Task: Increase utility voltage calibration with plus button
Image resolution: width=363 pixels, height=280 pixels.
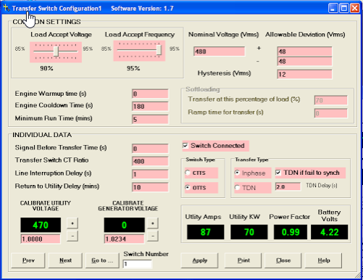Action: pos(72,223)
